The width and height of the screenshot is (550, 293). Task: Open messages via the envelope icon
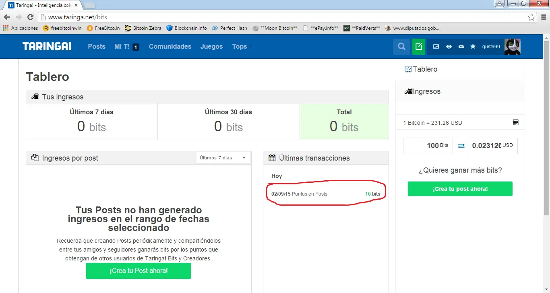tap(461, 47)
